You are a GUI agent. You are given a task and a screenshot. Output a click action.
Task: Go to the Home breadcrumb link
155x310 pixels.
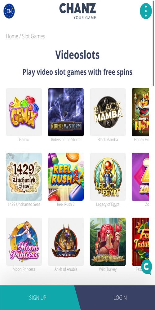(12, 36)
